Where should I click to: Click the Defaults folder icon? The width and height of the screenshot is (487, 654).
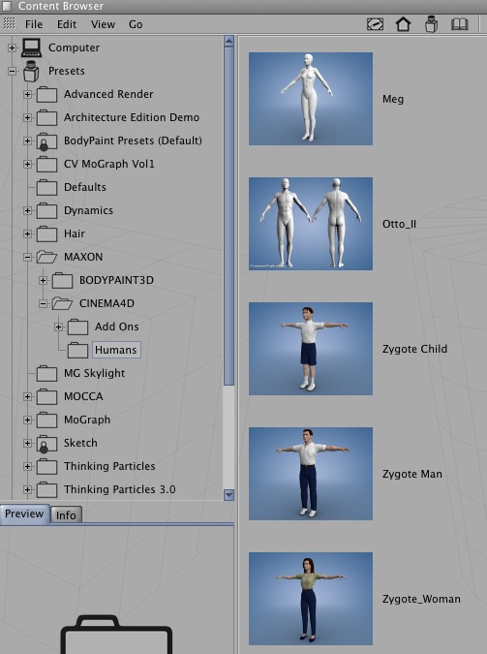pyautogui.click(x=46, y=187)
